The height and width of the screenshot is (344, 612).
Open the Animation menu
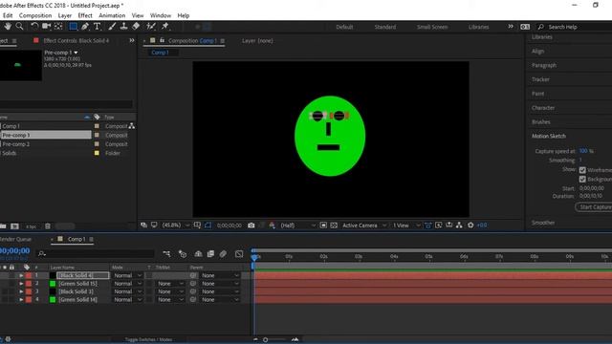tap(112, 15)
